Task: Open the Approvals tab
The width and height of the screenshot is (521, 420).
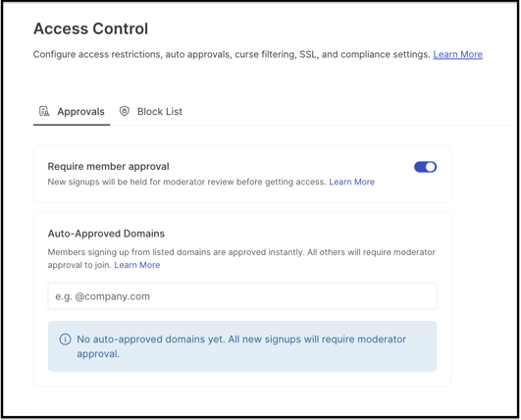Action: click(72, 112)
